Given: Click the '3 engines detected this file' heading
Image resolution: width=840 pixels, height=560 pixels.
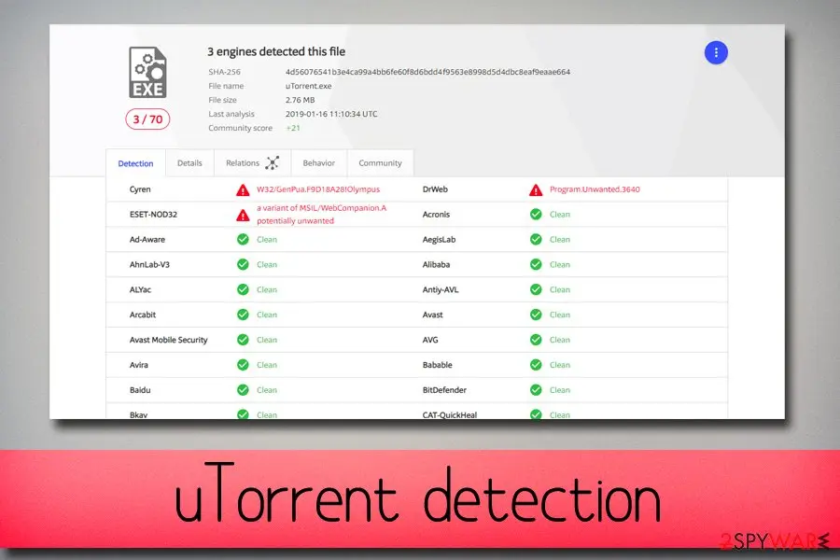Looking at the screenshot, I should coord(276,51).
